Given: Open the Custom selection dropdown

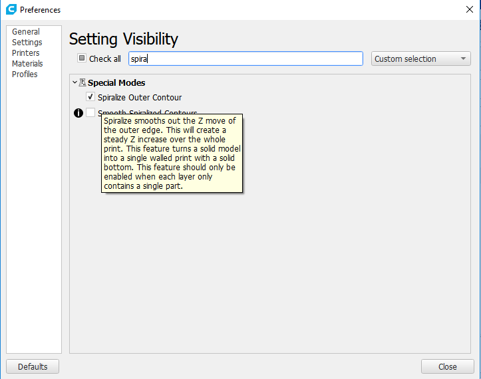Looking at the screenshot, I should (x=420, y=59).
